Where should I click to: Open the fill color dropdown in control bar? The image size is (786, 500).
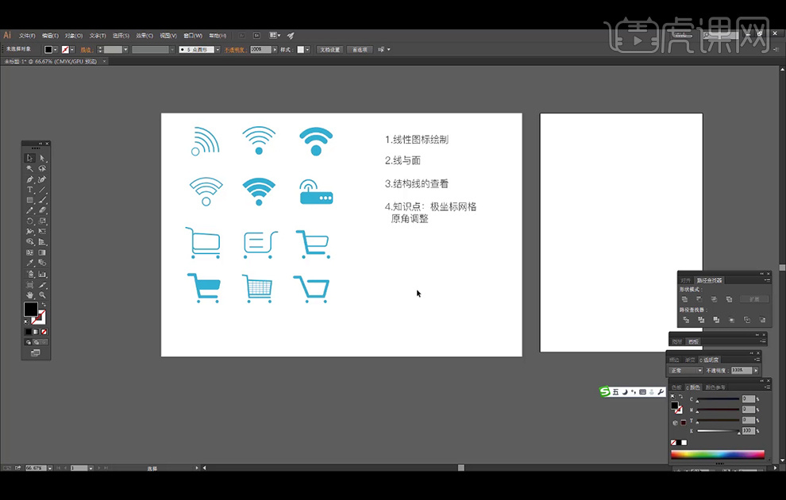[x=56, y=49]
